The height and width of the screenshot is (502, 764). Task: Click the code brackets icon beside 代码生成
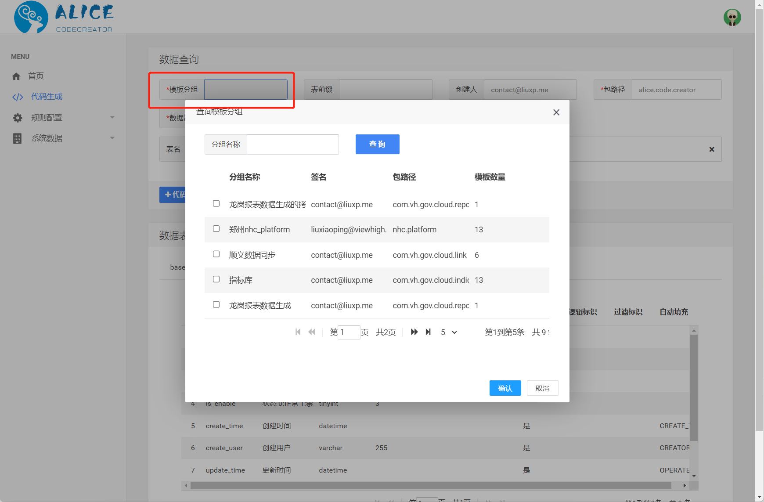18,97
